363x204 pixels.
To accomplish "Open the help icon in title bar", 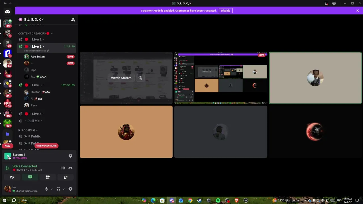I will point(334,3).
